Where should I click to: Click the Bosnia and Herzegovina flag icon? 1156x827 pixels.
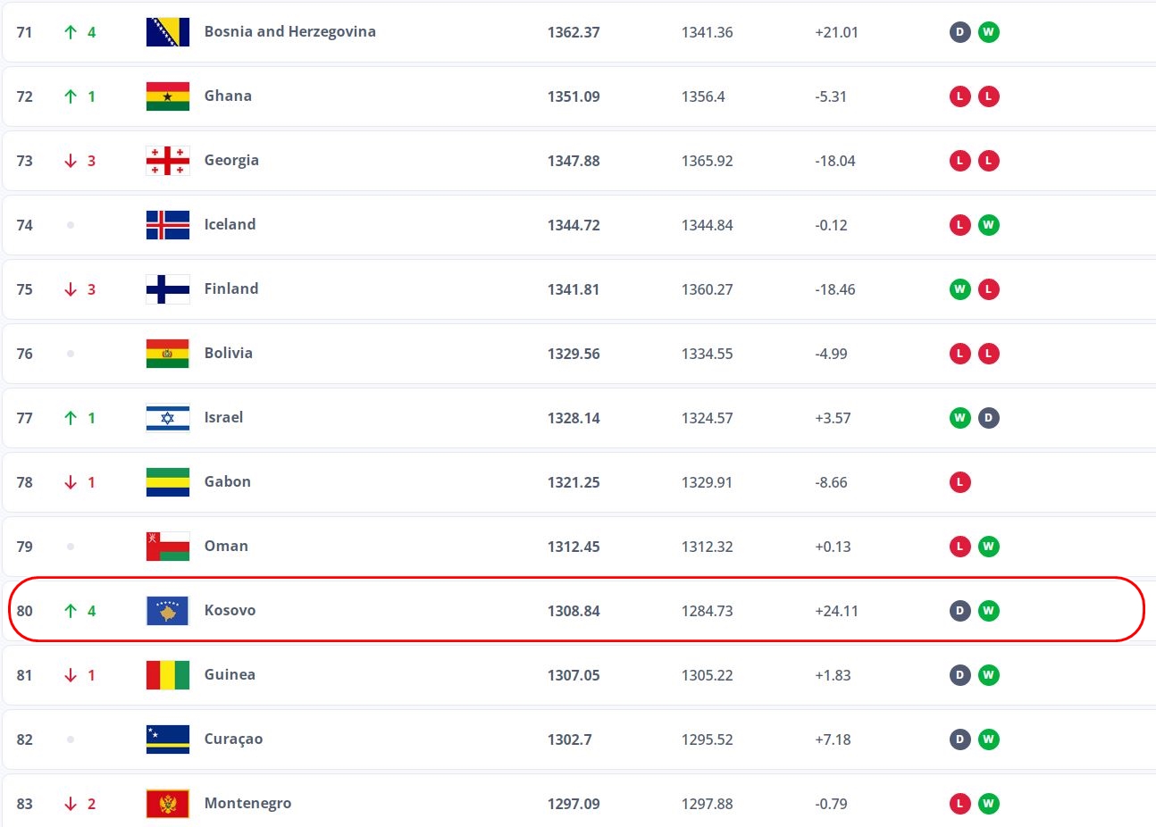click(167, 32)
